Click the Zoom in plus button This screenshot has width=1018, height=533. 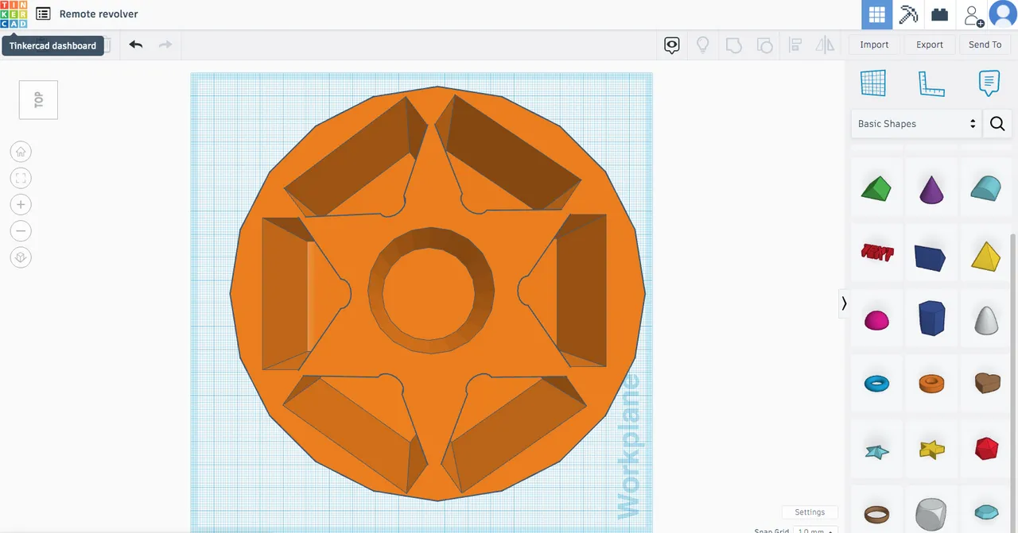[x=21, y=205]
